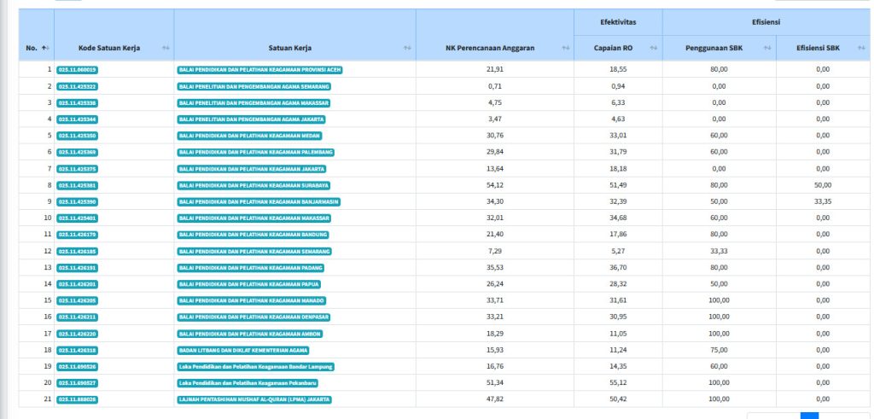The width and height of the screenshot is (874, 419).
Task: Select Balai Pendidikan Pelatihan Keagamaan Papua badge
Action: click(249, 284)
